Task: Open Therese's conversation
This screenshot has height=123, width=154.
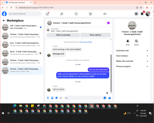Action: (22, 36)
